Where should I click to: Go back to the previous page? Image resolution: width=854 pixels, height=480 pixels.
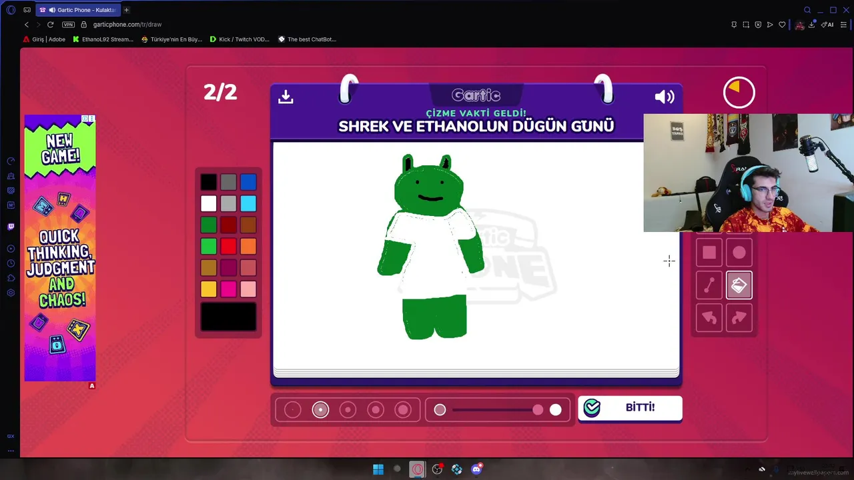pos(27,25)
